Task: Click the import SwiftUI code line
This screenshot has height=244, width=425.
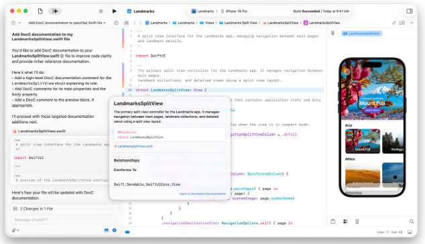Action: pyautogui.click(x=150, y=56)
